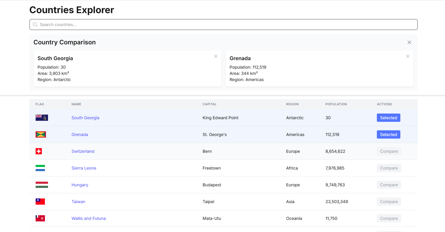The image size is (445, 232).
Task: Click 'Region: Americas' in comparison card
Action: coord(247,79)
